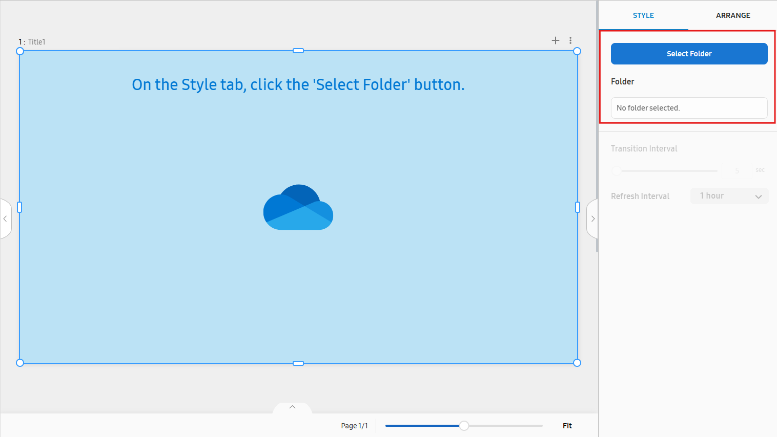Open the Refresh Interval '1 hour' dropdown

click(729, 196)
